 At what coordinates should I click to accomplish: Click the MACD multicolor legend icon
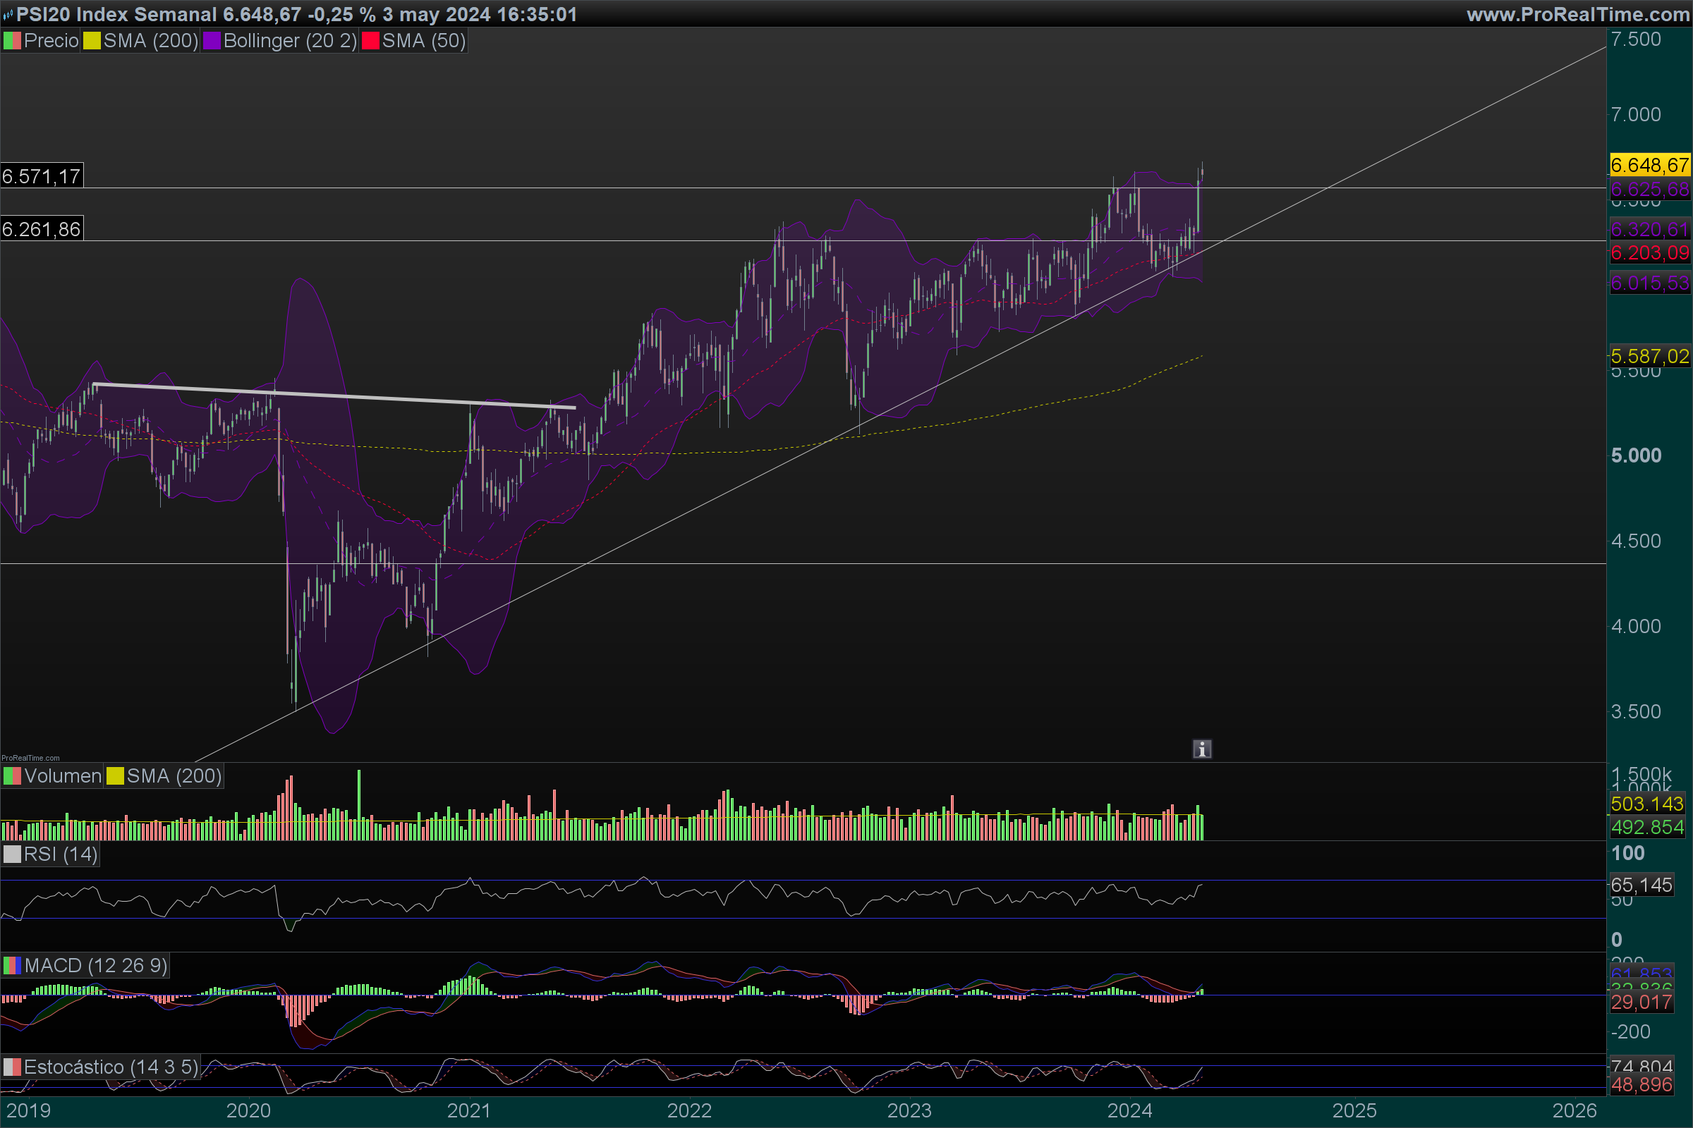(x=12, y=965)
